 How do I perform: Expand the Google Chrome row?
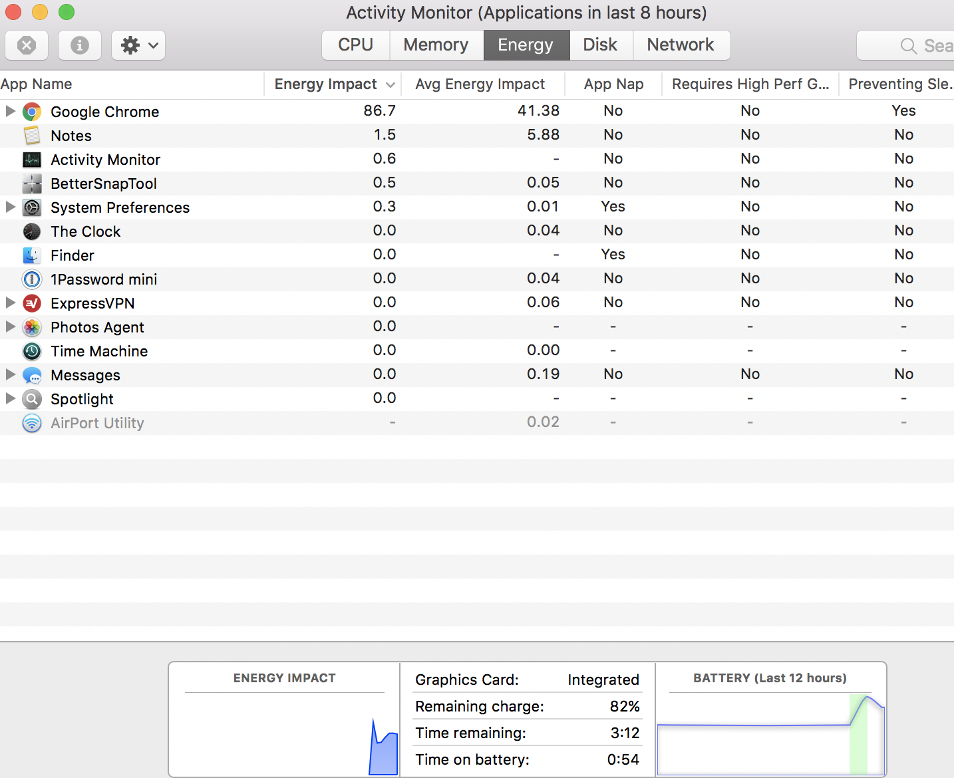[10, 111]
